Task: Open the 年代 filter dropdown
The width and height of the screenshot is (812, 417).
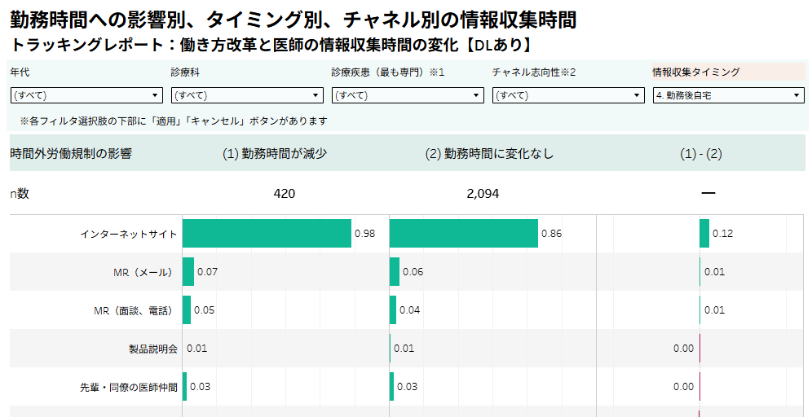Action: [87, 95]
